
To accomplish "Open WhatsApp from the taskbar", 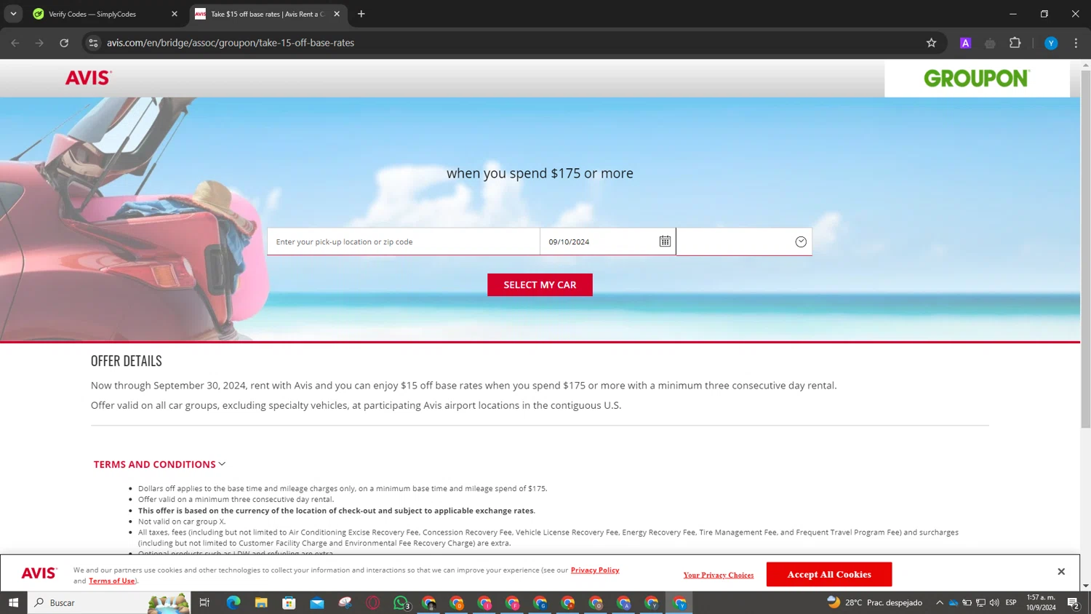I will pyautogui.click(x=401, y=602).
